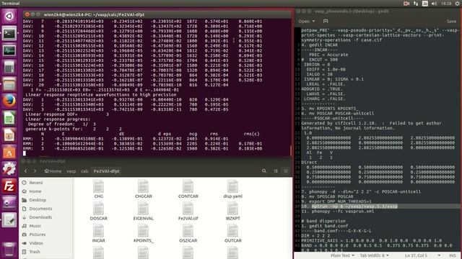Click the Open button in gedit
Viewport: 462px width, 259px height.
click(304, 21)
